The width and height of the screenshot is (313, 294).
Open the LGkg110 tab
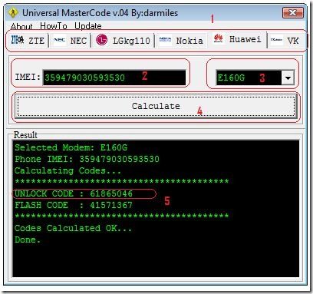[123, 41]
